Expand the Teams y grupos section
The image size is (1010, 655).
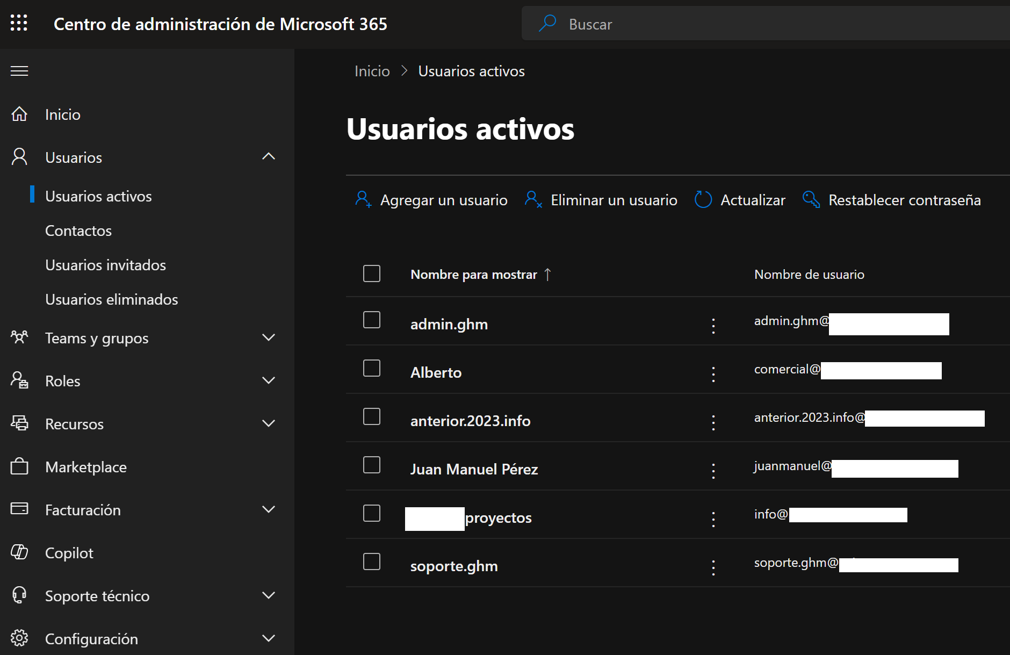[268, 337]
